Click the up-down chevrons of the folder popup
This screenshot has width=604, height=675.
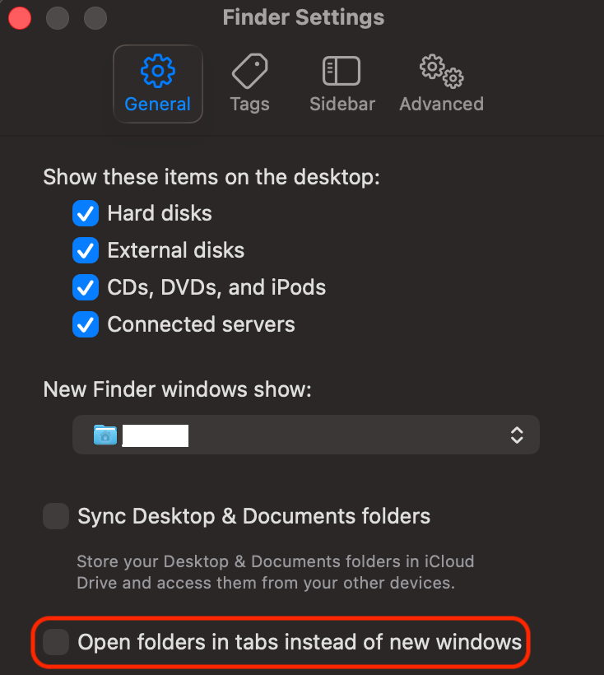pos(517,435)
